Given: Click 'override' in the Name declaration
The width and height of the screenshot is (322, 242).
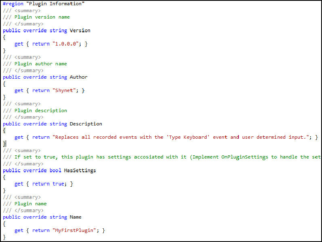Looking at the screenshot, I should (35, 217).
